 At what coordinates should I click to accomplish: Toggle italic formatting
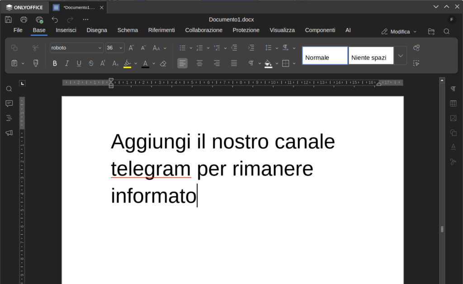click(67, 63)
